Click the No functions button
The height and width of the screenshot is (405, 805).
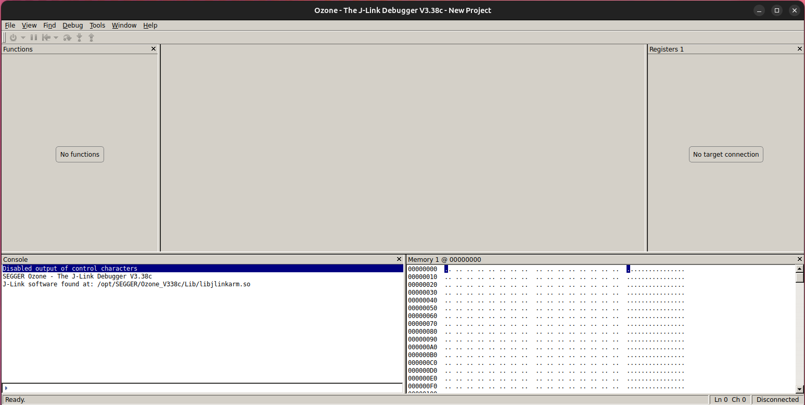tap(80, 154)
